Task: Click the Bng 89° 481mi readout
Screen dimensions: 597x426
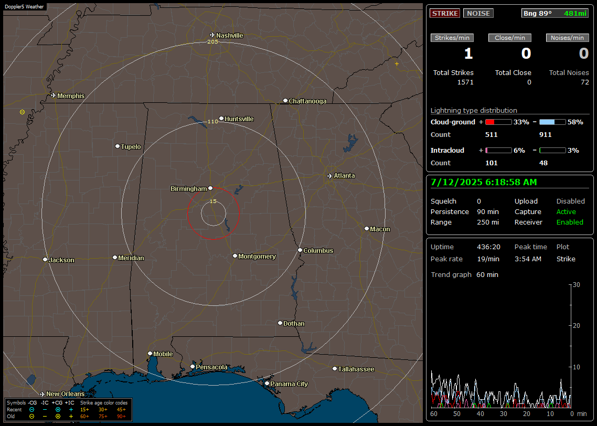Action: pos(555,13)
